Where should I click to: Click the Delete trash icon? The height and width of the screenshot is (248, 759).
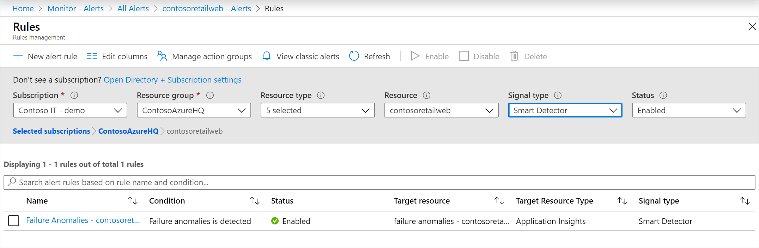pos(514,56)
